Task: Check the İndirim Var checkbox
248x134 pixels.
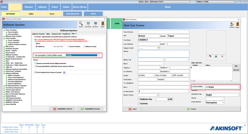Action: (x=139, y=99)
